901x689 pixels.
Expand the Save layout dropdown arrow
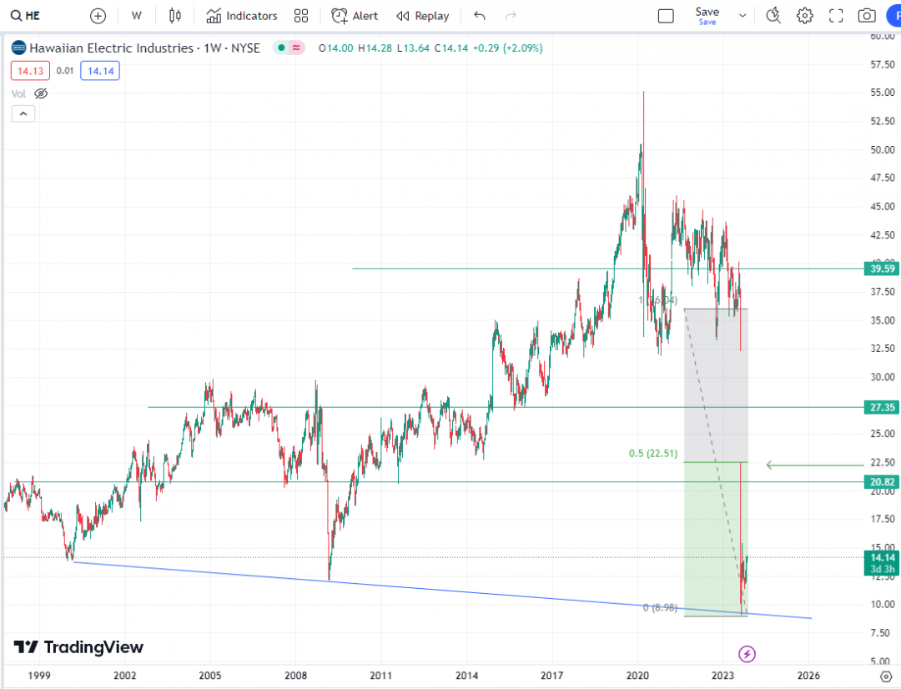[x=742, y=16]
